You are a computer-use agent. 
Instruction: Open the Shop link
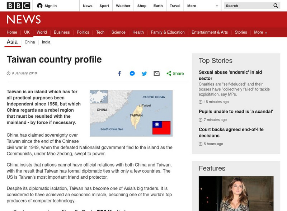[142, 6]
